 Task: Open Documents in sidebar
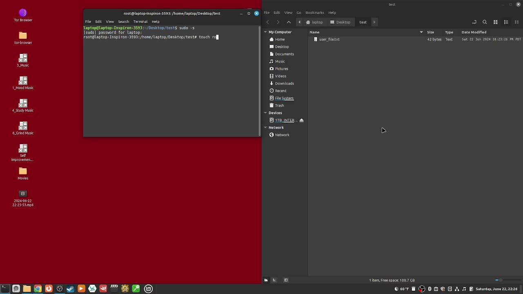click(x=284, y=54)
